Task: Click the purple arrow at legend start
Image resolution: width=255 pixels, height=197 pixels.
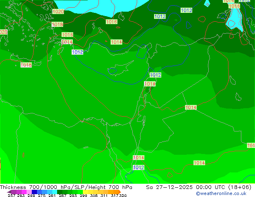Action: click(9, 192)
